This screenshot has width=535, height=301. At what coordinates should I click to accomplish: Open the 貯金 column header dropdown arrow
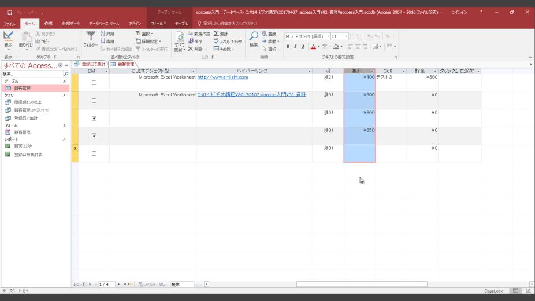click(x=435, y=71)
